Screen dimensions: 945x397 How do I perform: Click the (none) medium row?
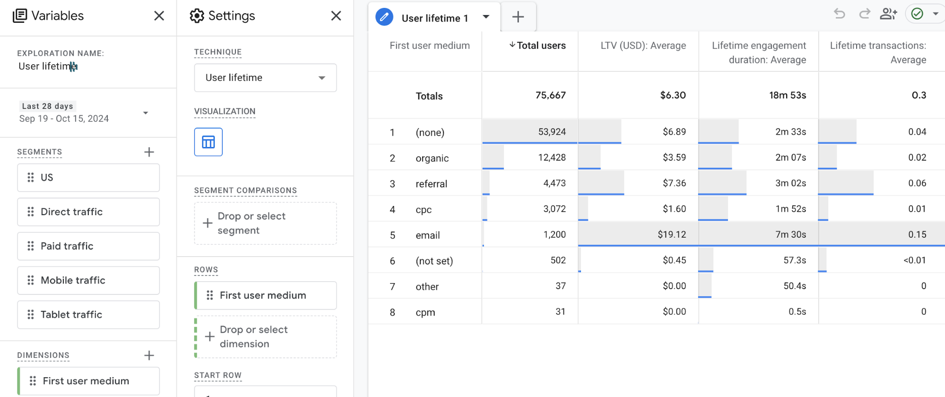tap(656, 132)
